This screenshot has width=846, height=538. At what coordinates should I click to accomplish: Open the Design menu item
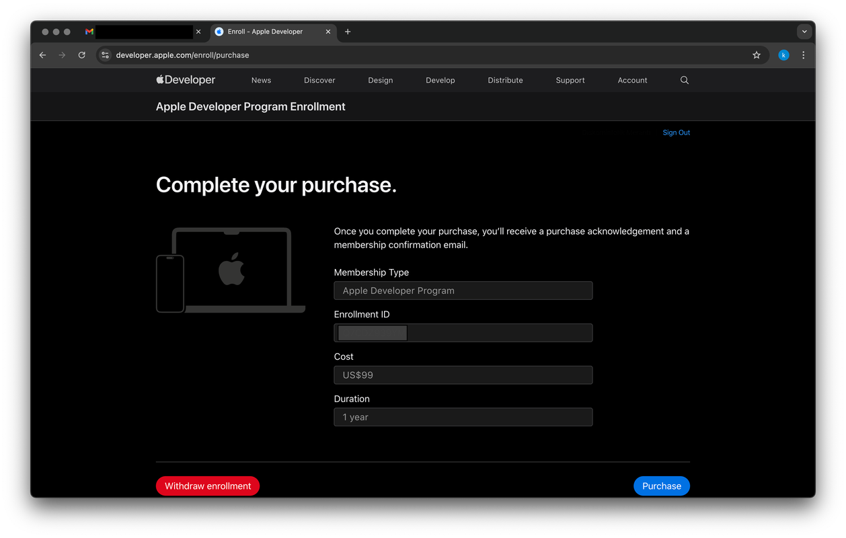point(381,80)
